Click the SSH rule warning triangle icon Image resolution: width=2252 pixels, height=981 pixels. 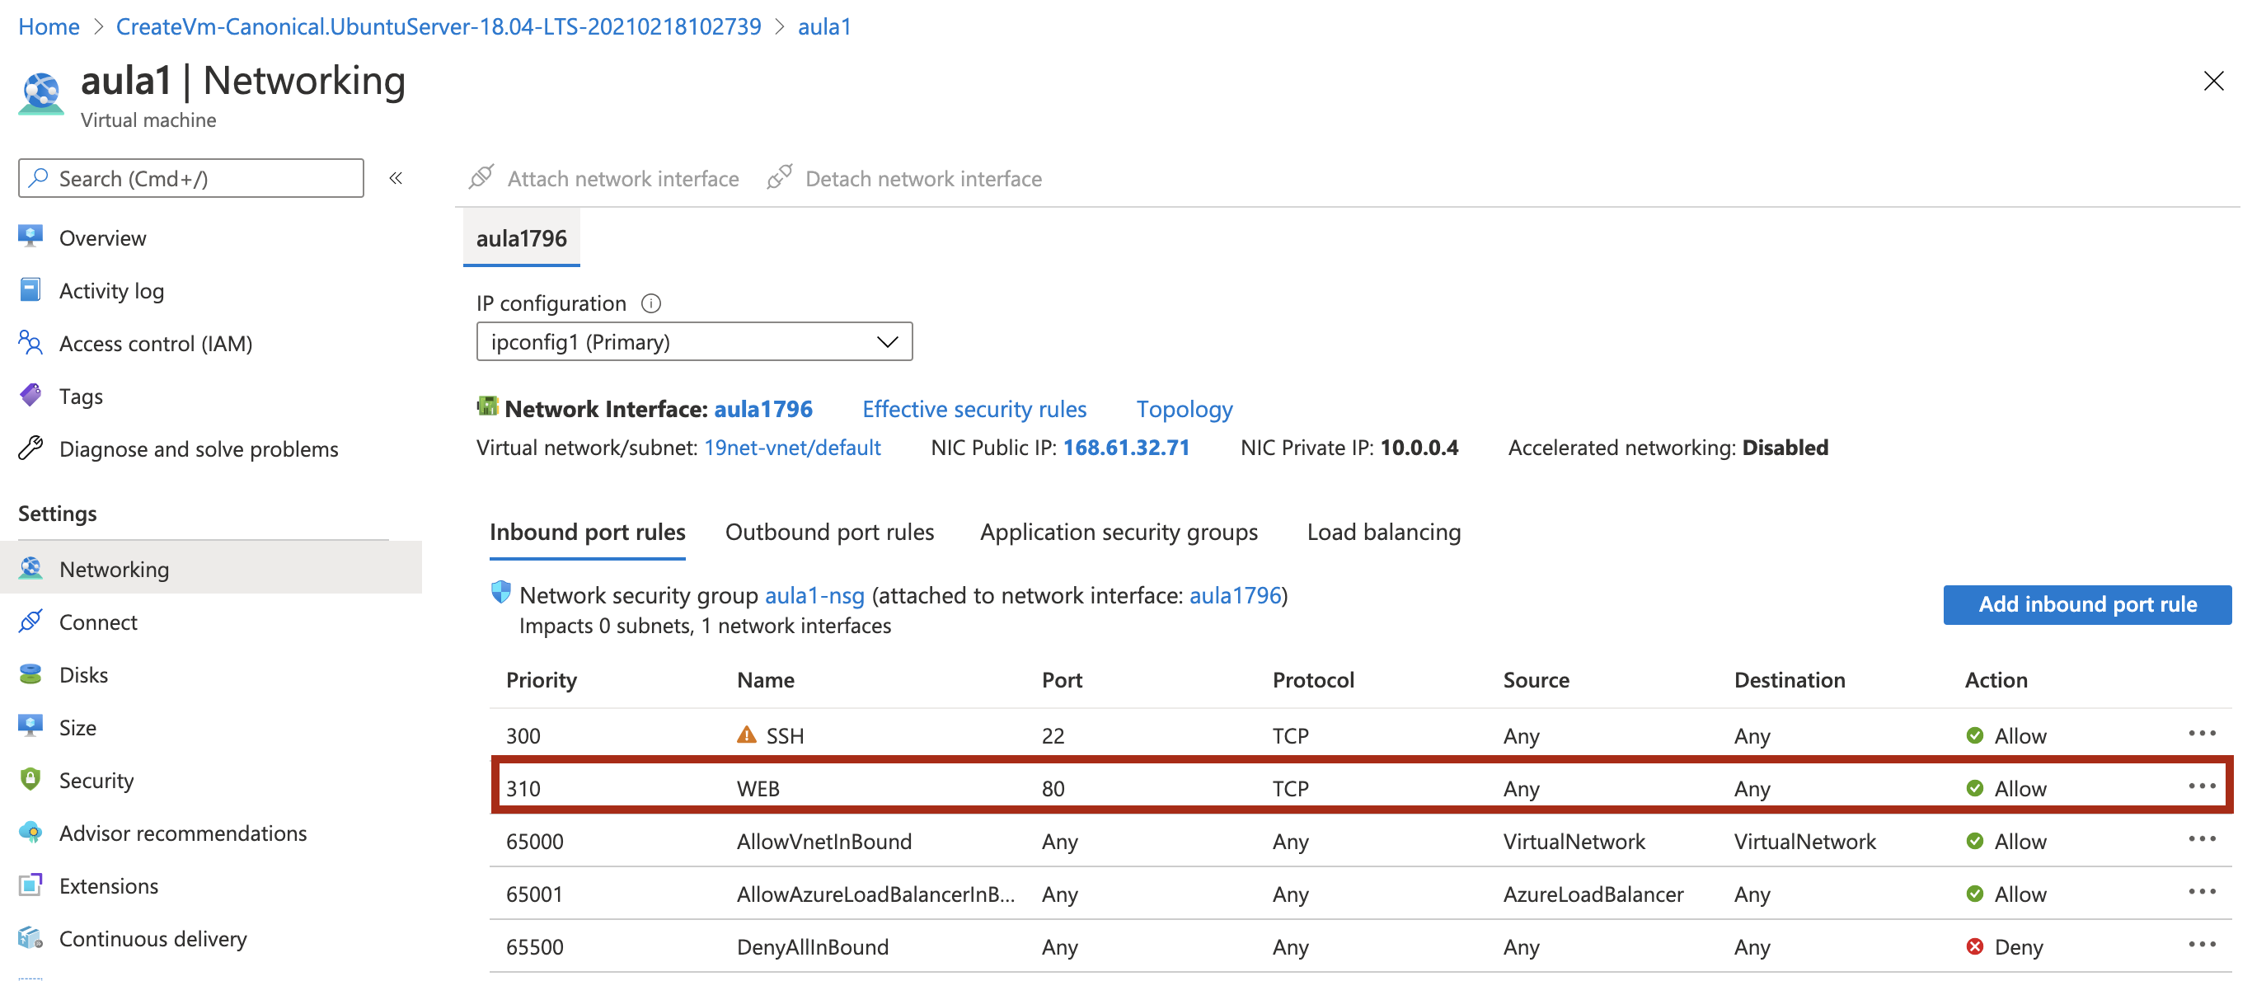click(746, 735)
